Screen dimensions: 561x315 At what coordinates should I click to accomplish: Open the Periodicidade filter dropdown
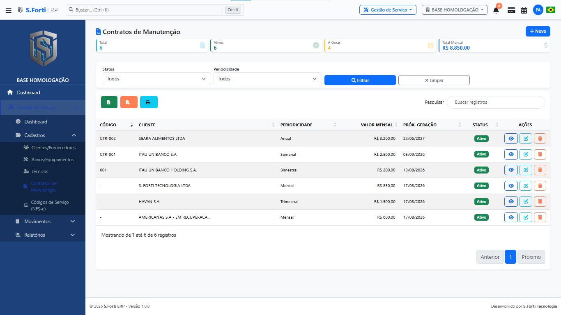[268, 79]
